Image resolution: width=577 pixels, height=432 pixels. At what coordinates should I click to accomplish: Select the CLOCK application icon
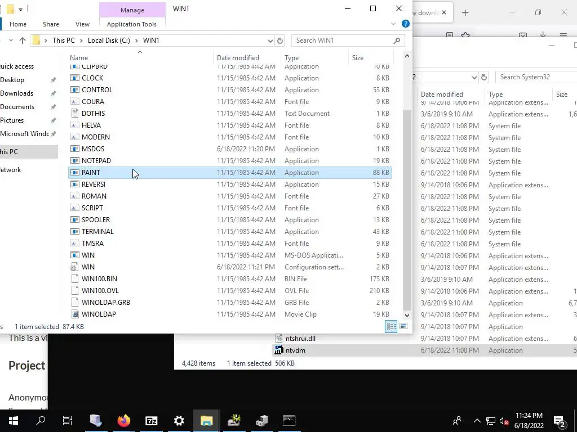pos(75,78)
